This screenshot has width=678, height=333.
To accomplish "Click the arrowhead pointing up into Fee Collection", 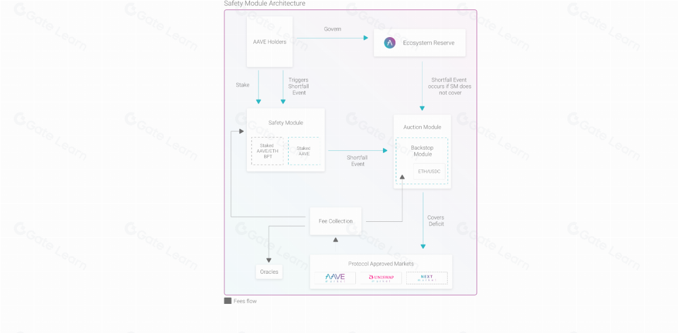I will coord(335,240).
